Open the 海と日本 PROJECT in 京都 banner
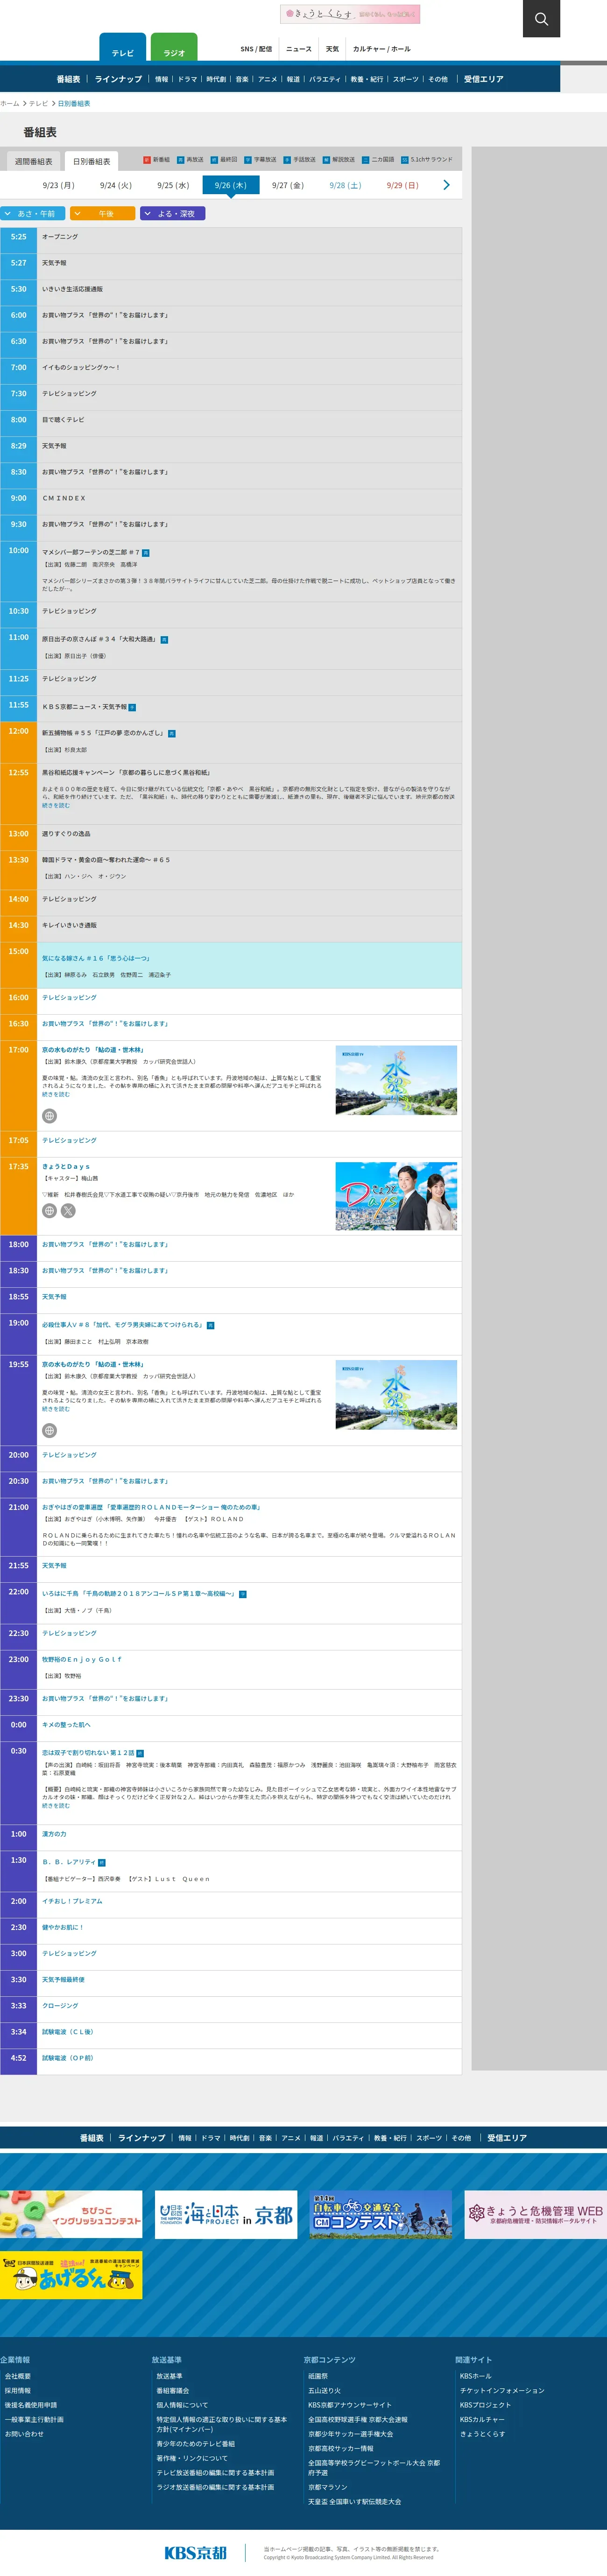 pos(226,2214)
